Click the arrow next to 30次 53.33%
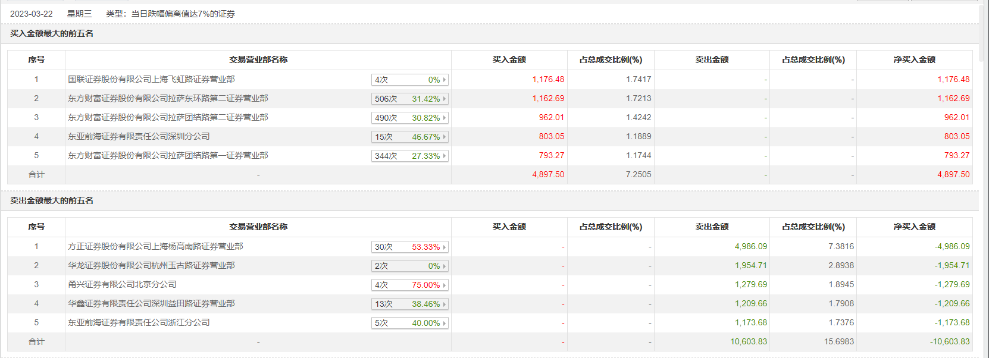 (444, 247)
